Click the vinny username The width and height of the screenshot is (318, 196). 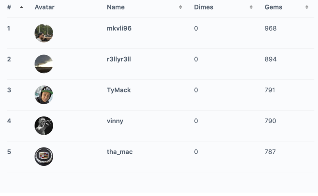[x=115, y=121]
